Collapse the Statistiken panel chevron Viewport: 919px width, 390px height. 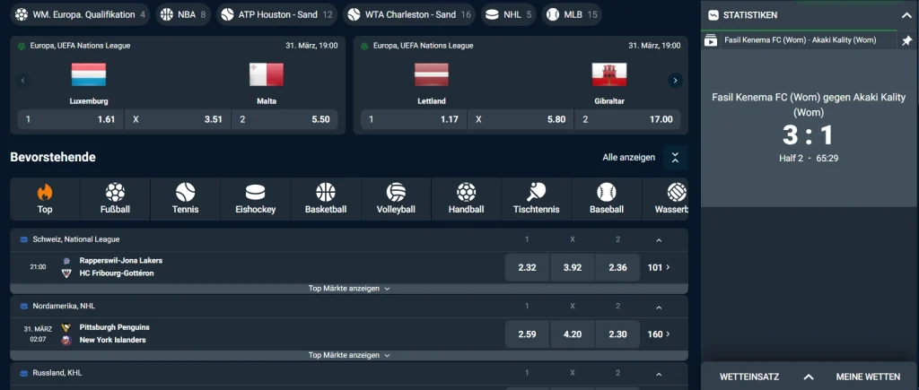click(906, 16)
